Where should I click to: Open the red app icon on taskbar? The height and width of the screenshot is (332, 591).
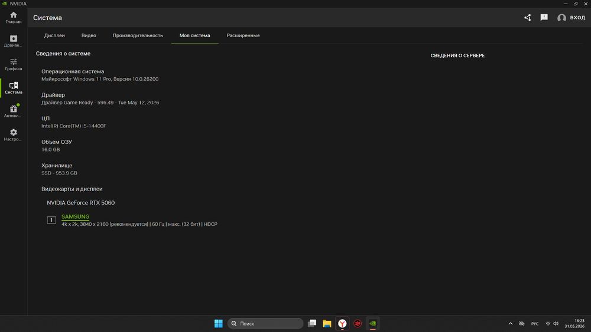point(358,323)
